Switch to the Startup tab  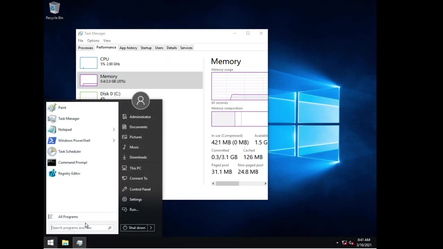pos(146,48)
